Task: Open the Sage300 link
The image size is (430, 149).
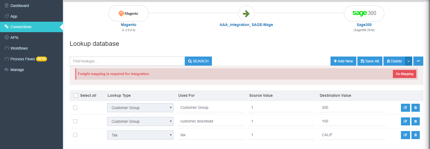Action: point(364,25)
